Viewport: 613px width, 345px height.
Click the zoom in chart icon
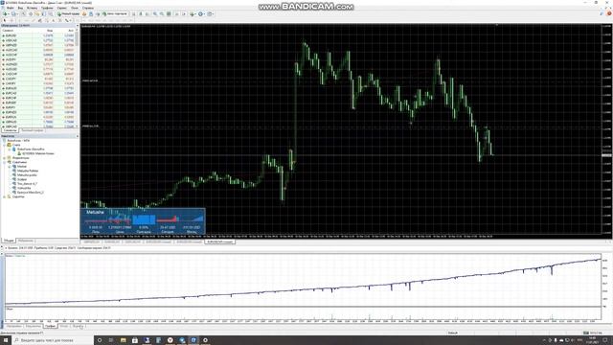pos(155,13)
